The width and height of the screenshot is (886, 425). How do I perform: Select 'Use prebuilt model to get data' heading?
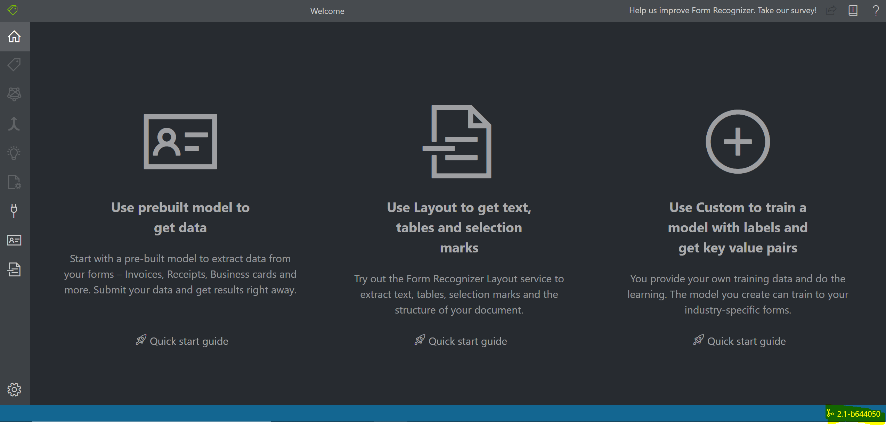(180, 218)
